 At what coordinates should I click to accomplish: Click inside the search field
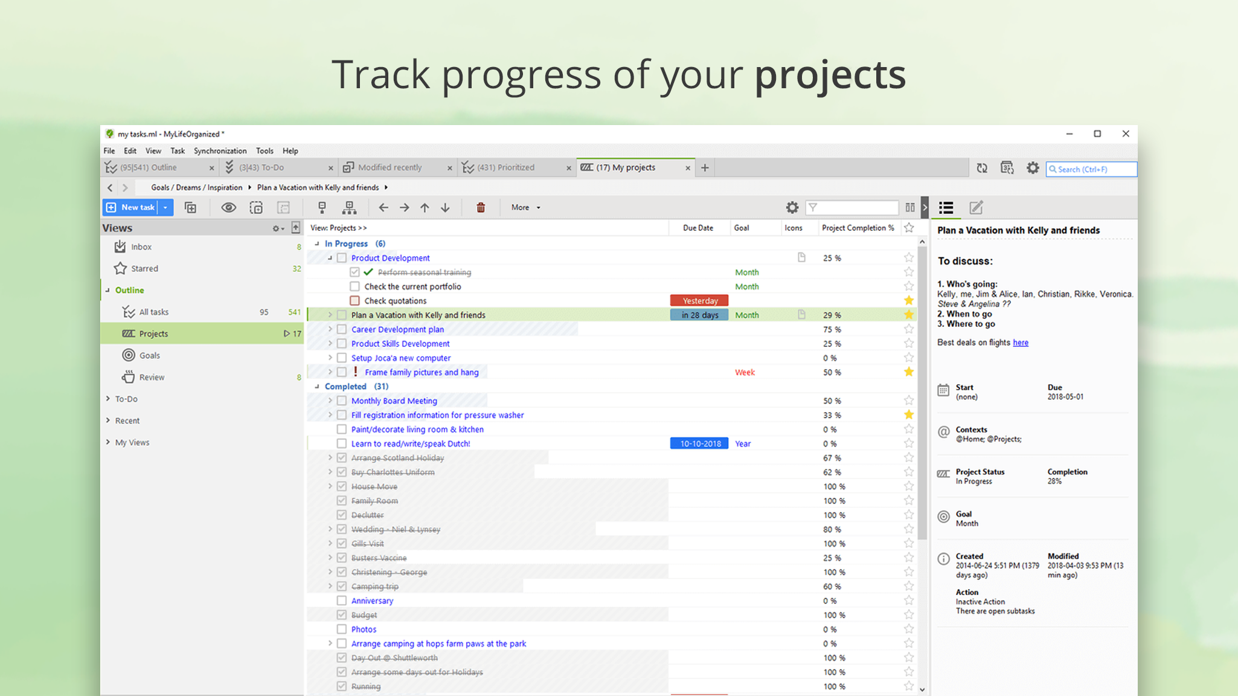click(1091, 169)
